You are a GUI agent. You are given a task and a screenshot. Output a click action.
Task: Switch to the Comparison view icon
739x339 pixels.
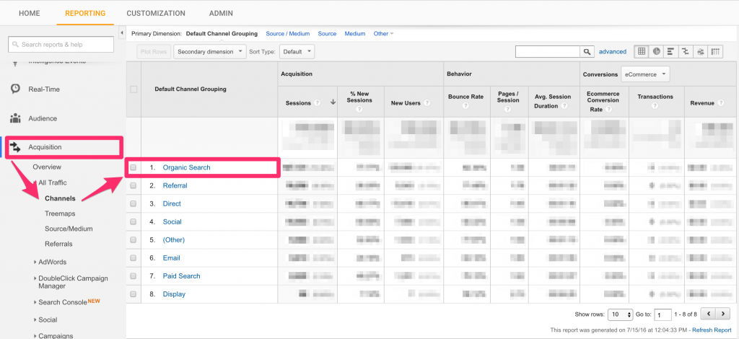(686, 52)
